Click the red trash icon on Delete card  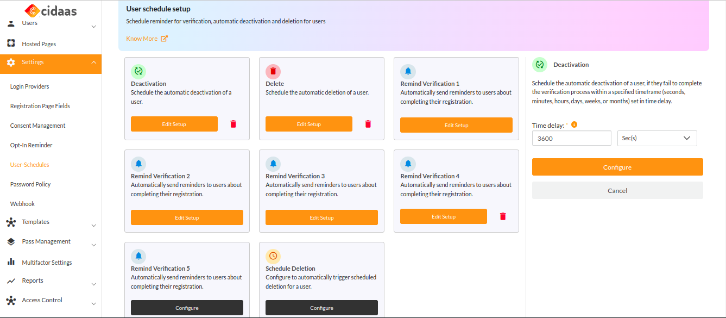click(x=368, y=123)
